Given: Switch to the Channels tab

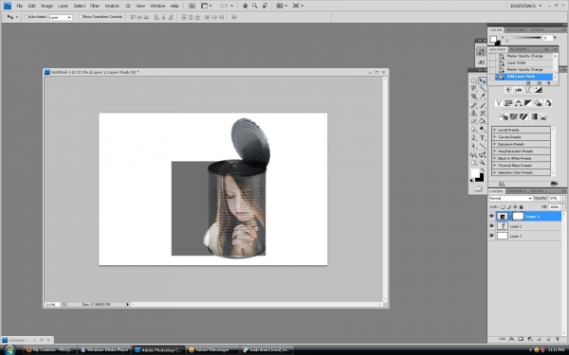Looking at the screenshot, I should pyautogui.click(x=517, y=191).
